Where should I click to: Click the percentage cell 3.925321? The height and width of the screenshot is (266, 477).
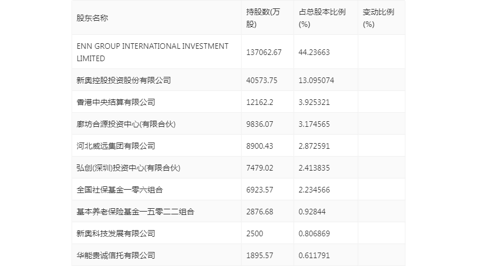(314, 102)
